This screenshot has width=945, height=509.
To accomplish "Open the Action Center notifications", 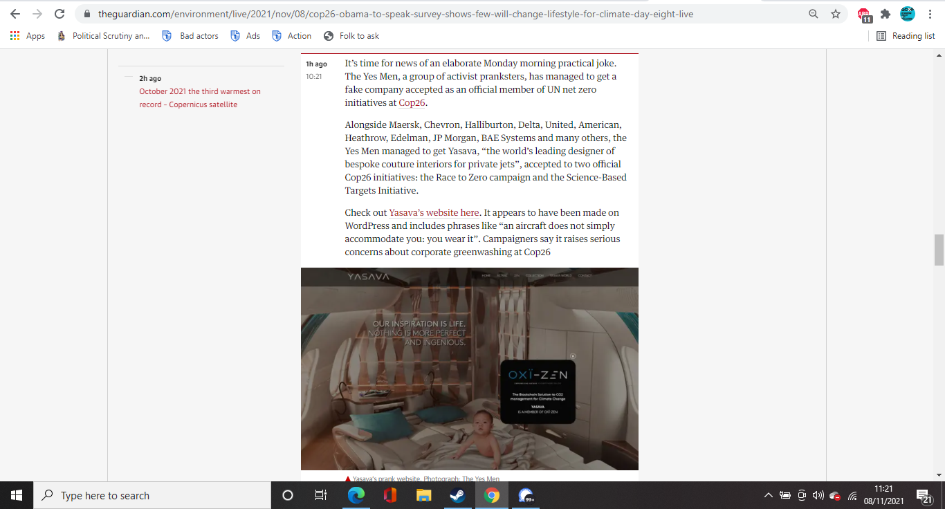I will 925,495.
